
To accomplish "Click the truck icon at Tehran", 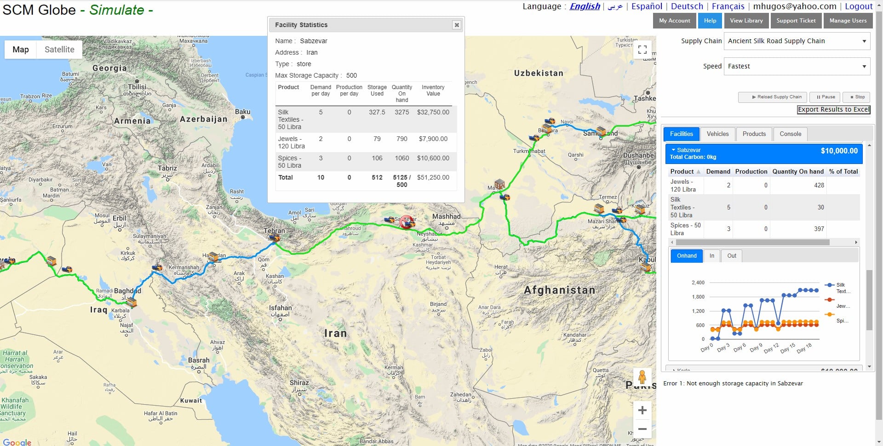I will pos(274,237).
